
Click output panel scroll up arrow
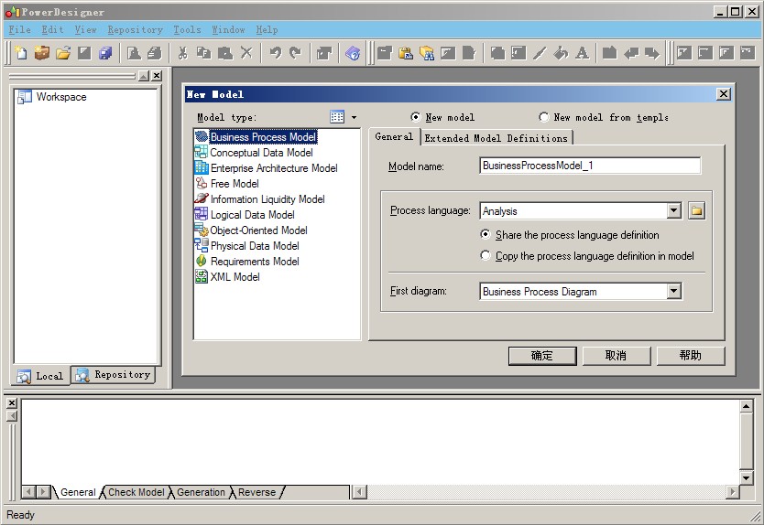point(746,406)
